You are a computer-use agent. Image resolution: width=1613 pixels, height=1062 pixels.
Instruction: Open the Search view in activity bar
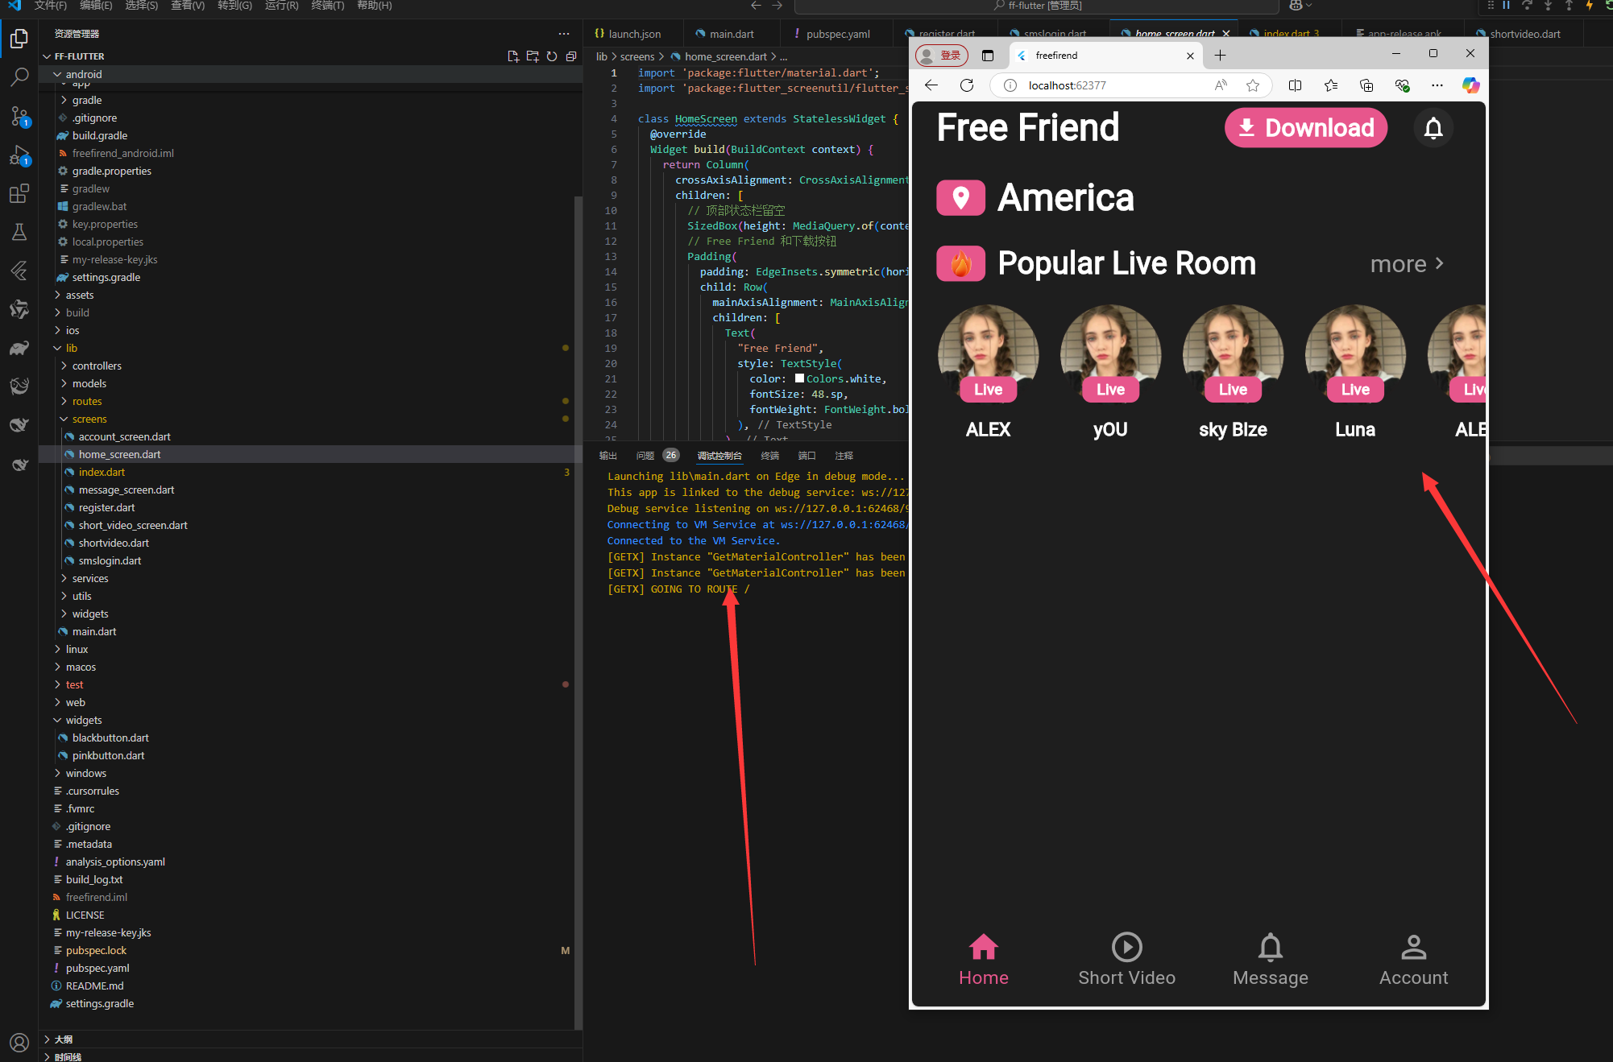tap(19, 77)
